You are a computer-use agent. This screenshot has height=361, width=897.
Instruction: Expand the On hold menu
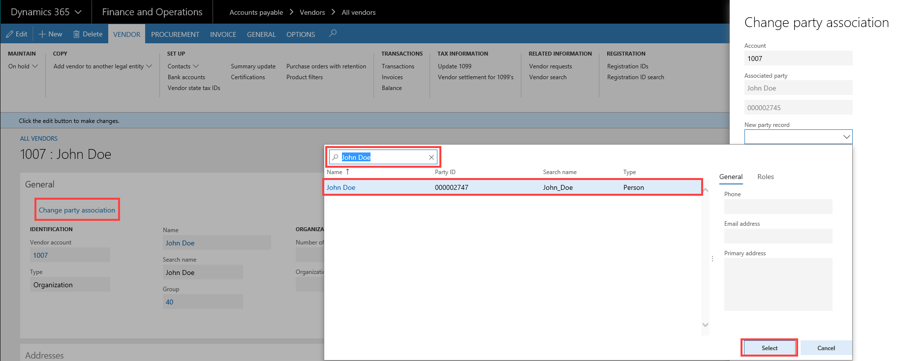tap(23, 66)
